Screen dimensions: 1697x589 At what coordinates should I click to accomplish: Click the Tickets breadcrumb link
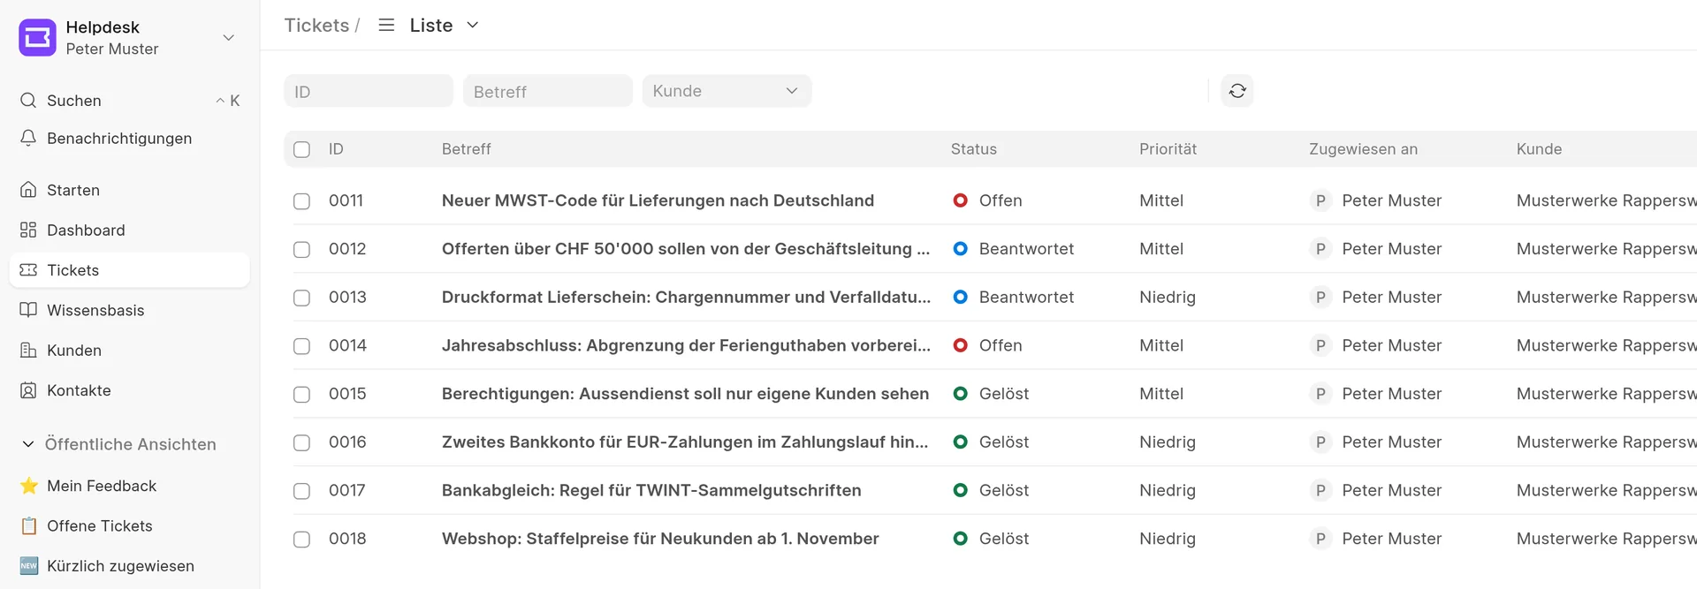tap(316, 25)
